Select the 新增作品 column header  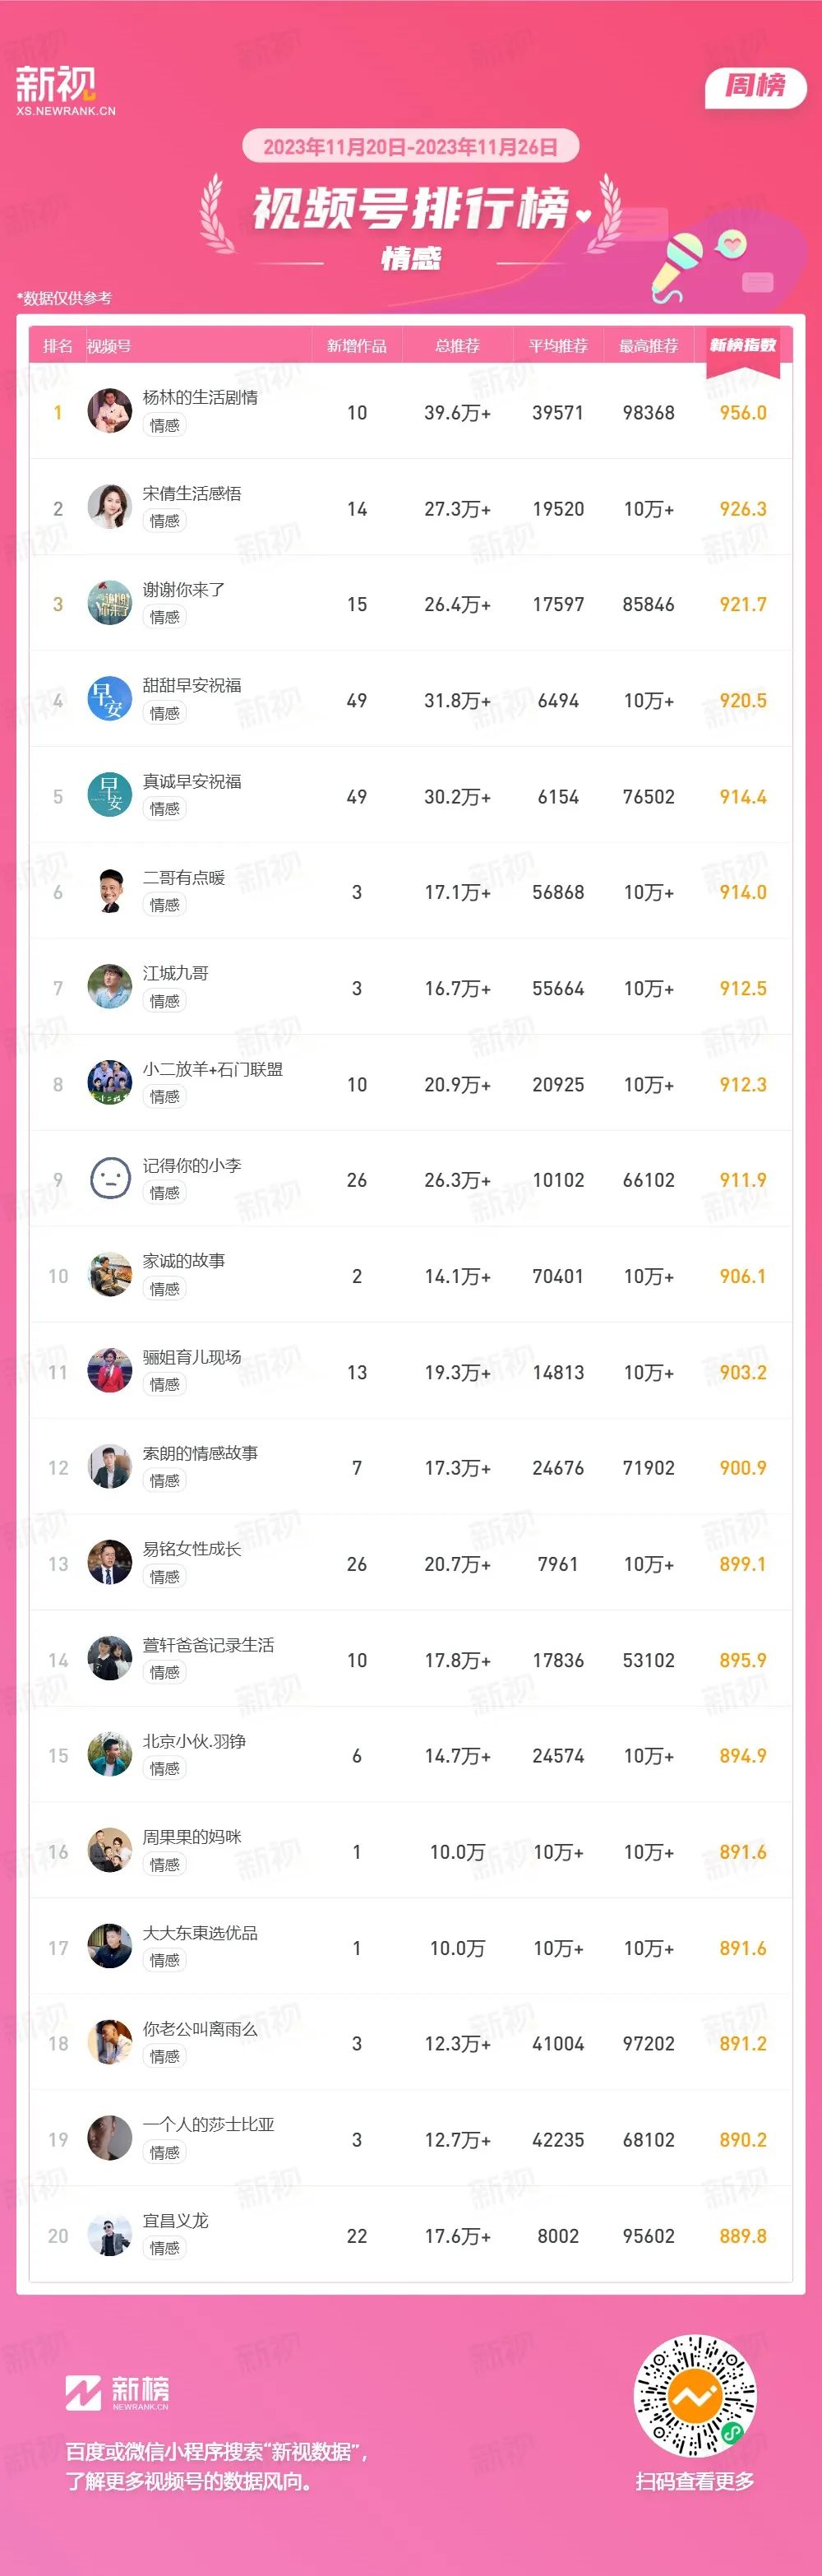[x=357, y=346]
